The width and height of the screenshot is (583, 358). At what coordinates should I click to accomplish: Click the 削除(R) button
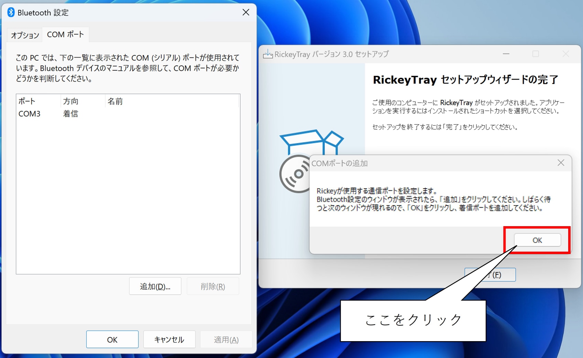213,286
